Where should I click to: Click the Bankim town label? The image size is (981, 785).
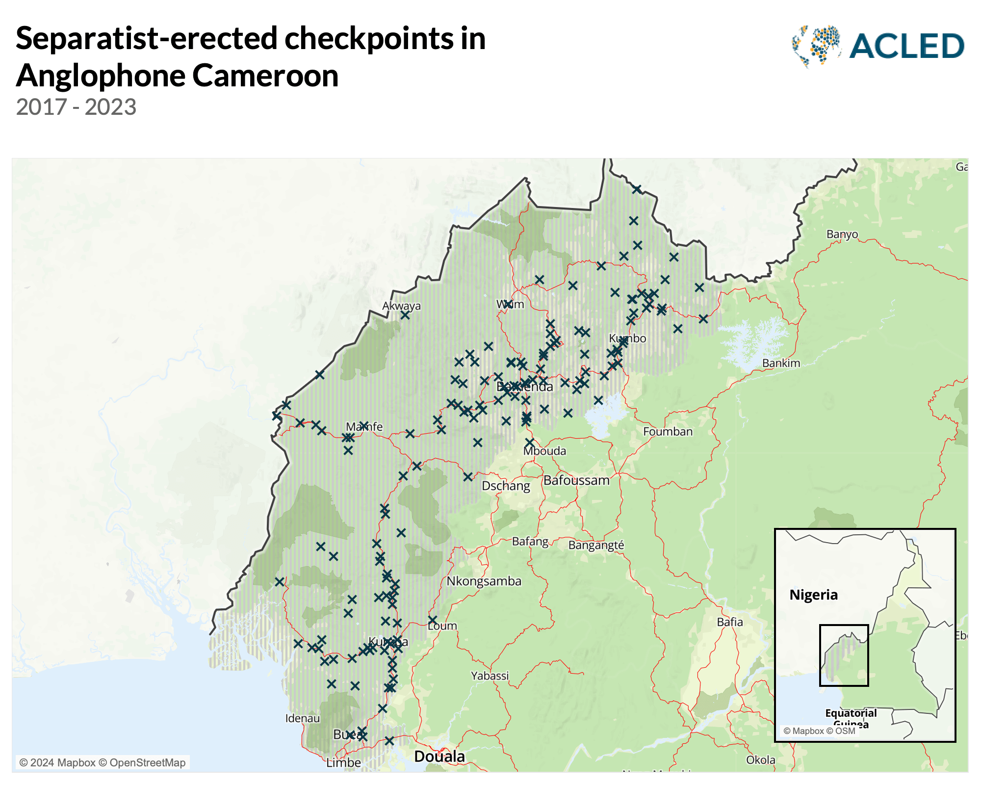click(781, 363)
